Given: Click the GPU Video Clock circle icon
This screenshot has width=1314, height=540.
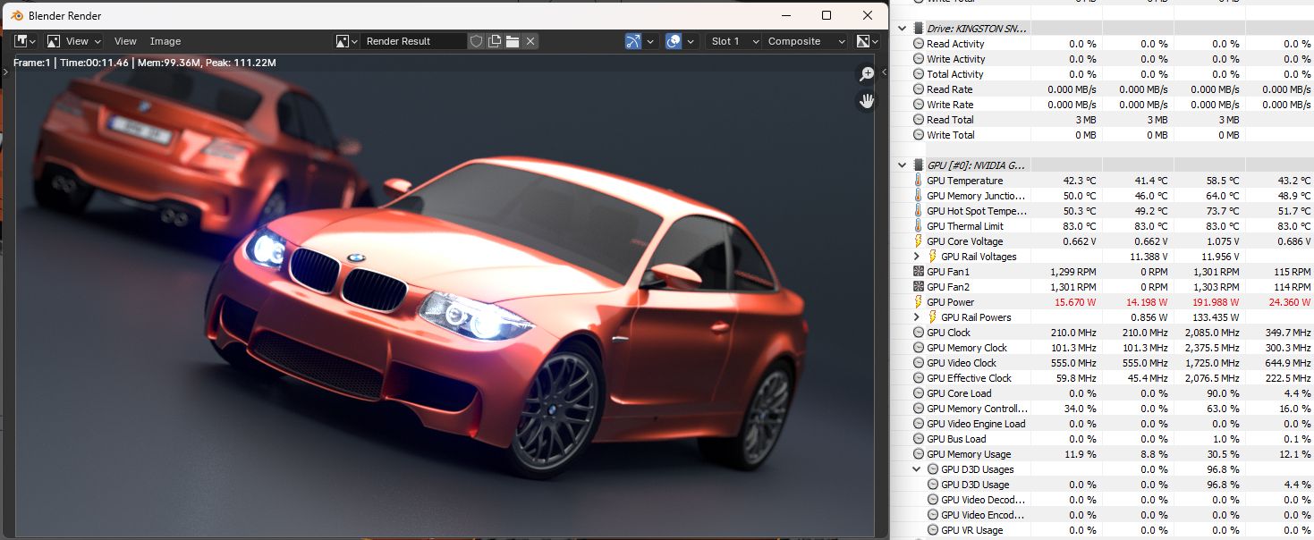Looking at the screenshot, I should click(919, 363).
